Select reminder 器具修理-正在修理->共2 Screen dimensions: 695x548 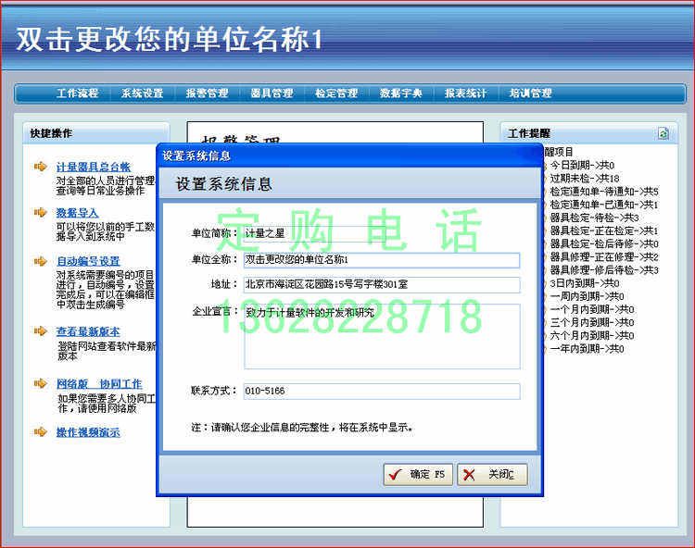pos(604,257)
